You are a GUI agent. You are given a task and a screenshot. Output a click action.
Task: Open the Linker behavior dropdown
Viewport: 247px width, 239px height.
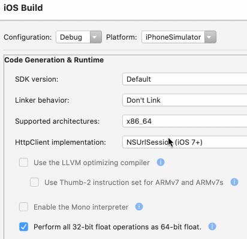click(x=185, y=100)
